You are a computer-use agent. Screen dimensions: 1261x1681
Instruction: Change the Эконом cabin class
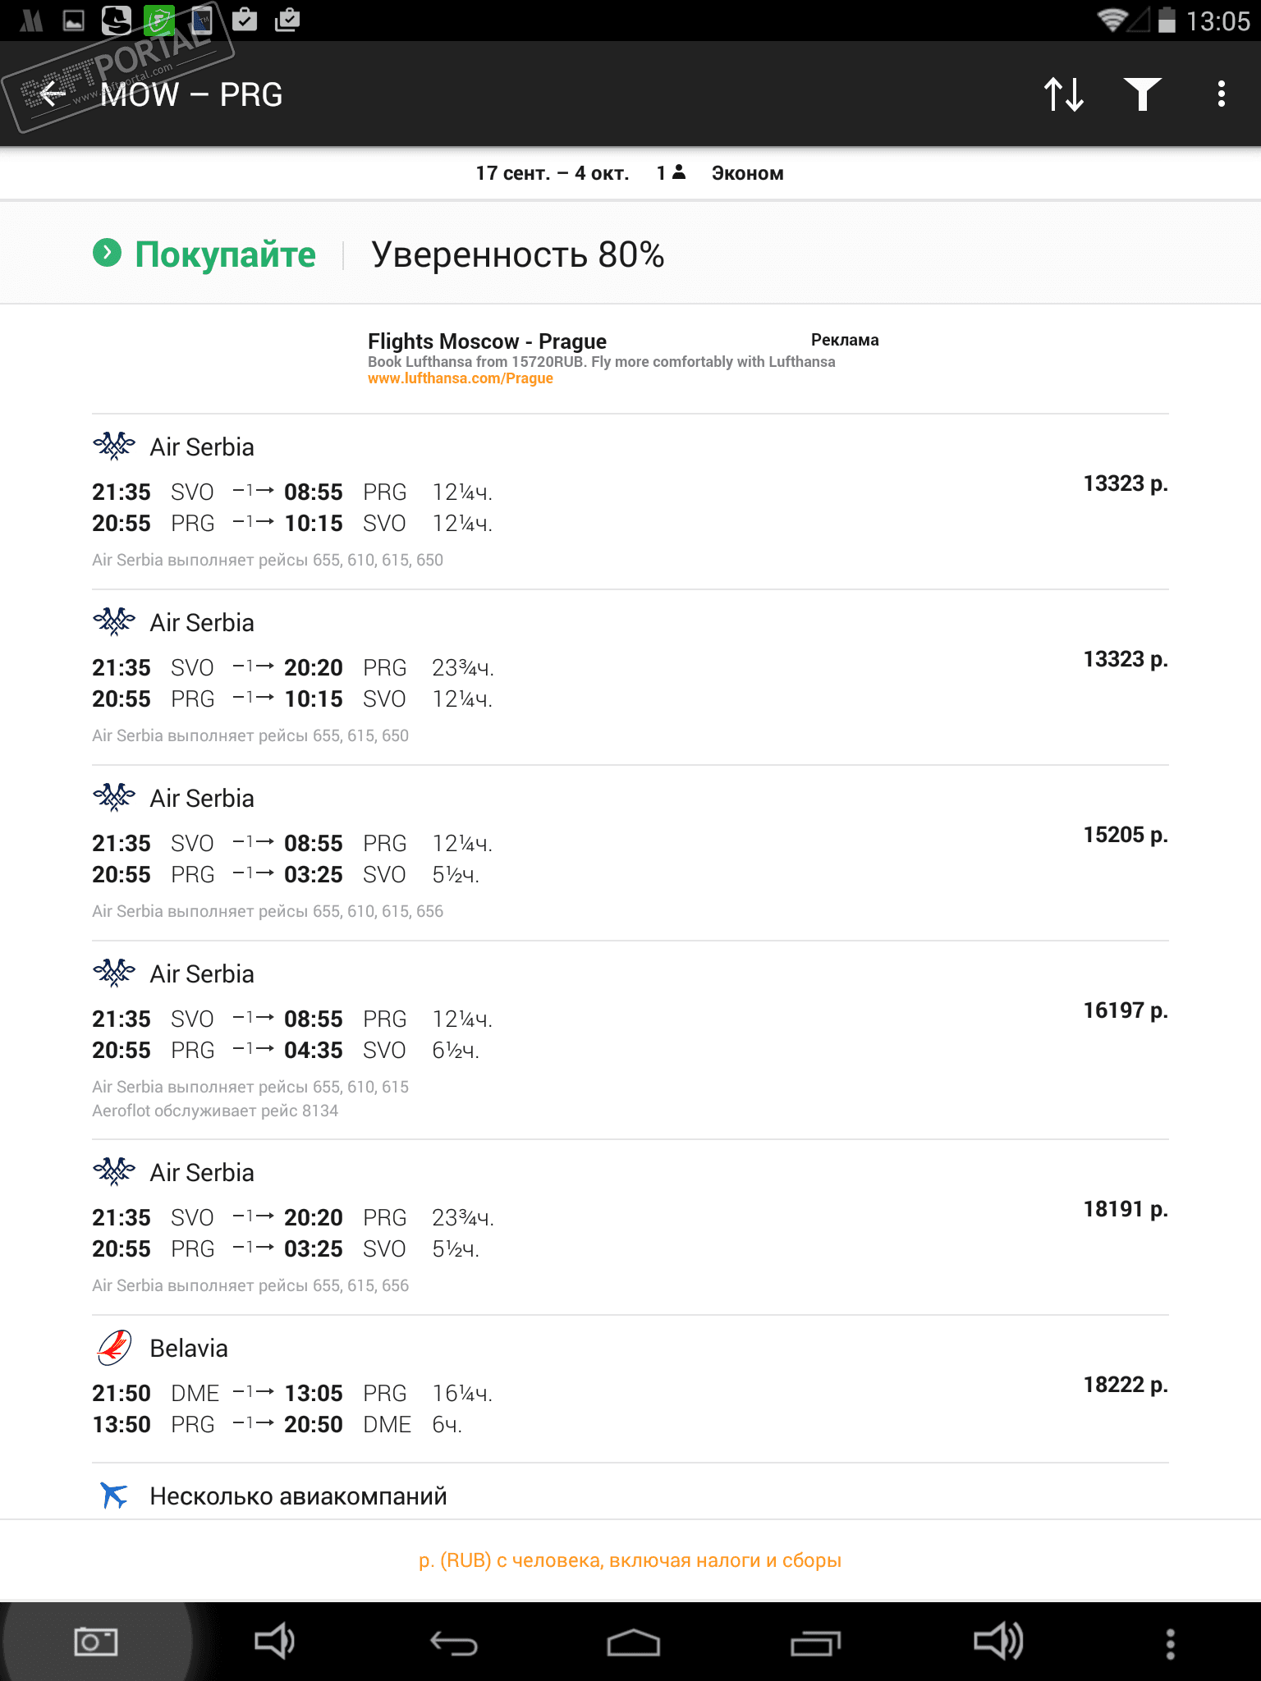point(747,173)
